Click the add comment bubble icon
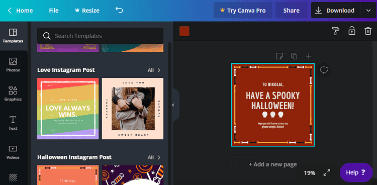This screenshot has width=377, height=185. tap(324, 70)
